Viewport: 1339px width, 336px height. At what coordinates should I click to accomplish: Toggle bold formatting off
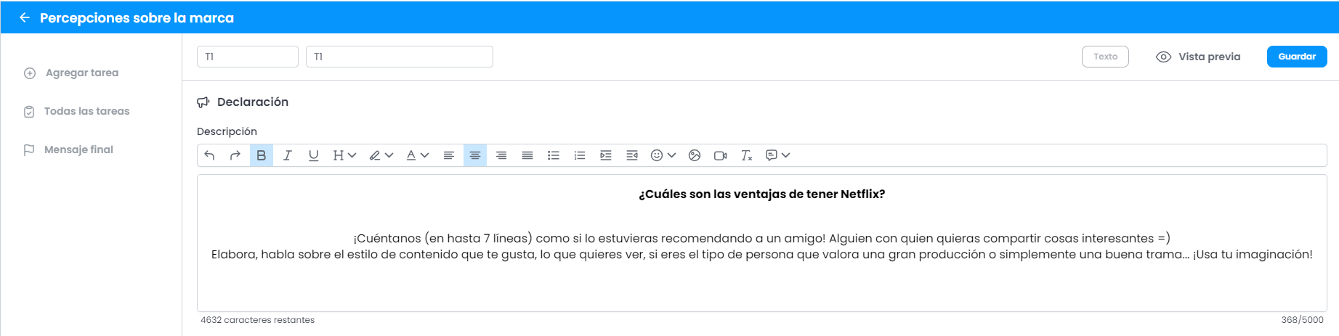click(x=262, y=155)
